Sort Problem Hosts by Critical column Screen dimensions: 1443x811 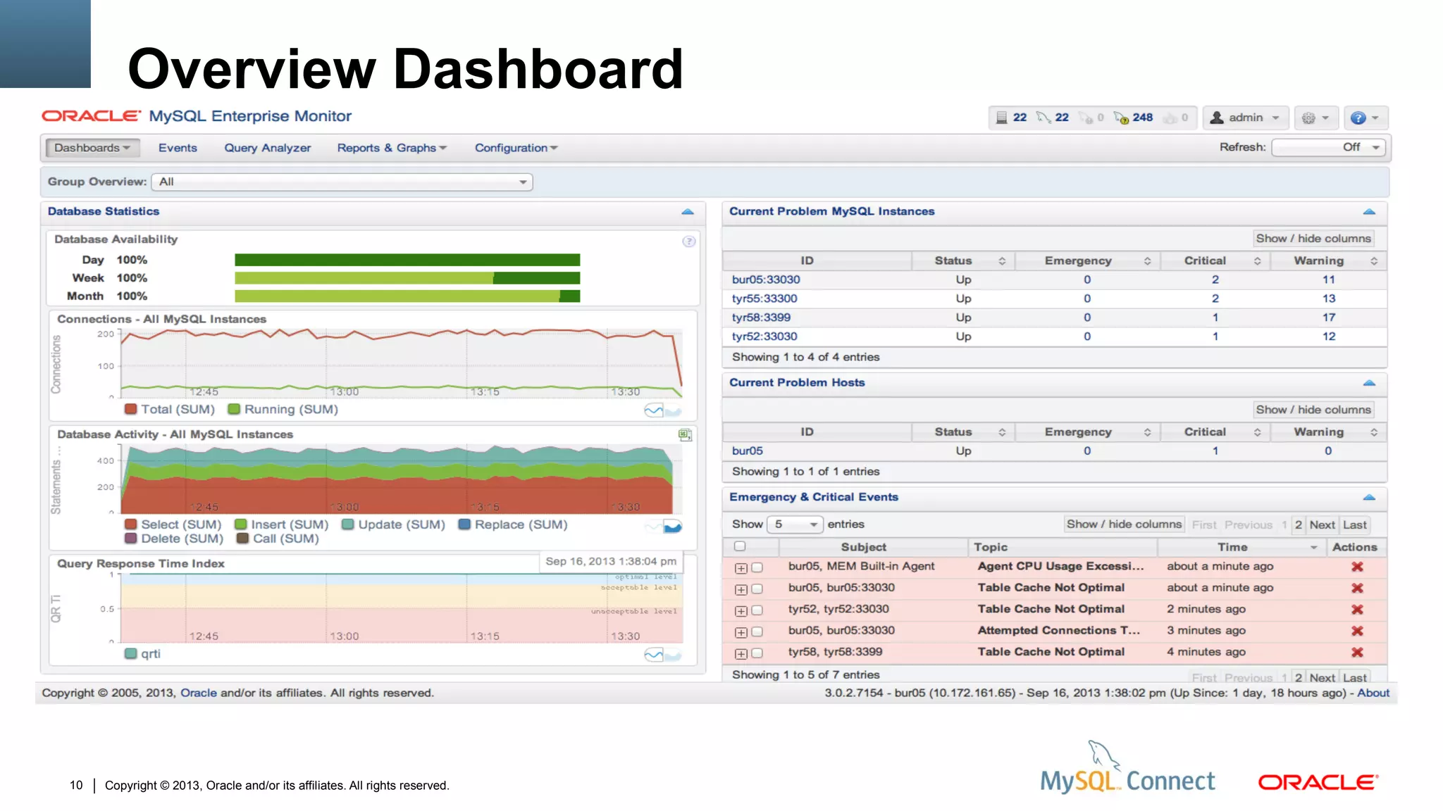[1215, 432]
